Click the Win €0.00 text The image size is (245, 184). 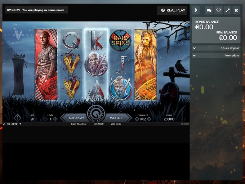click(116, 124)
